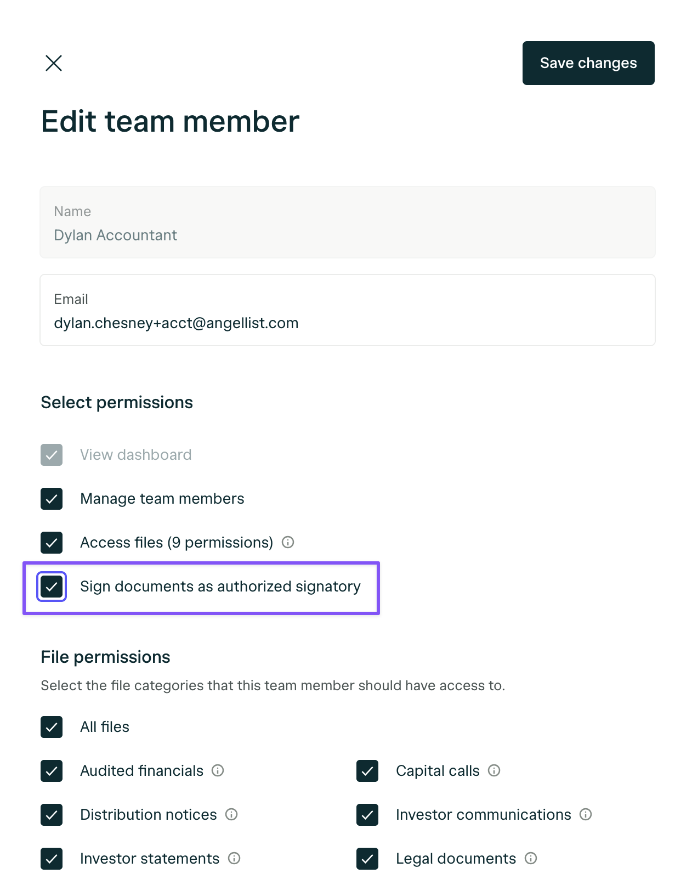Toggle Distribution notices checkbox
The width and height of the screenshot is (692, 879).
pos(52,815)
